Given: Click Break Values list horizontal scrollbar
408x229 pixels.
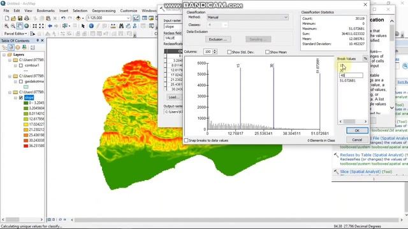Looking at the screenshot, I should 353,121.
